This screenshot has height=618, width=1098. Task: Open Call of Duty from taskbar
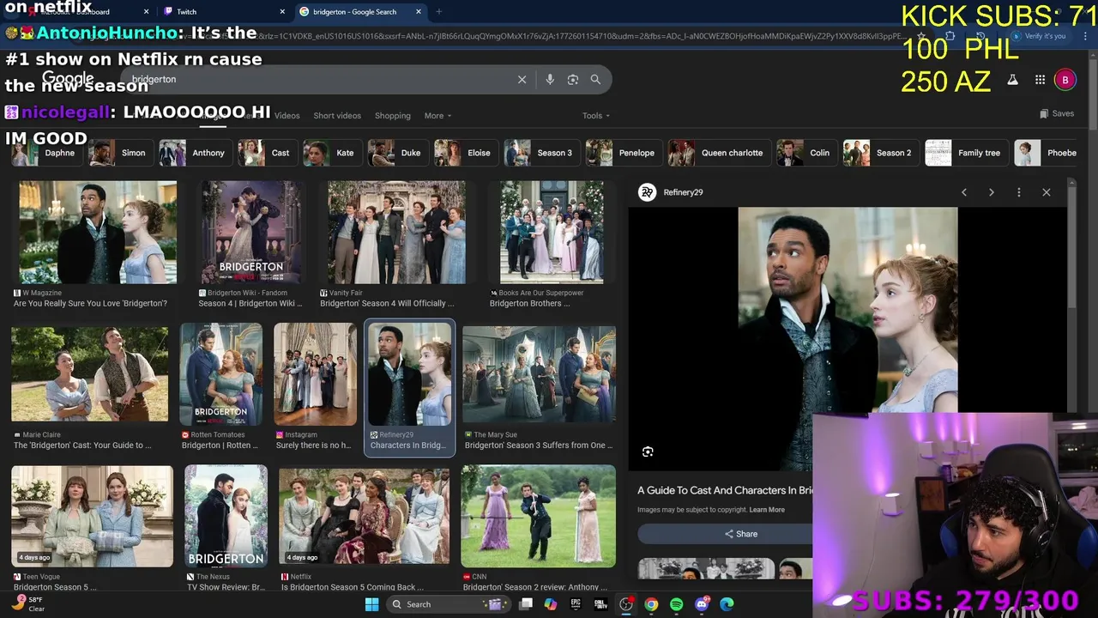point(600,604)
